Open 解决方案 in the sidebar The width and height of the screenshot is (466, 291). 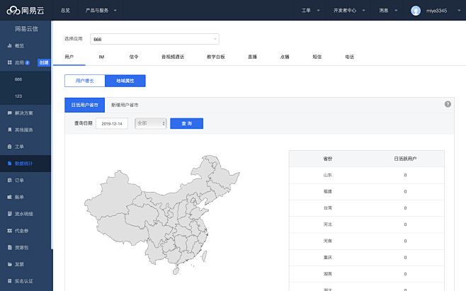point(23,113)
